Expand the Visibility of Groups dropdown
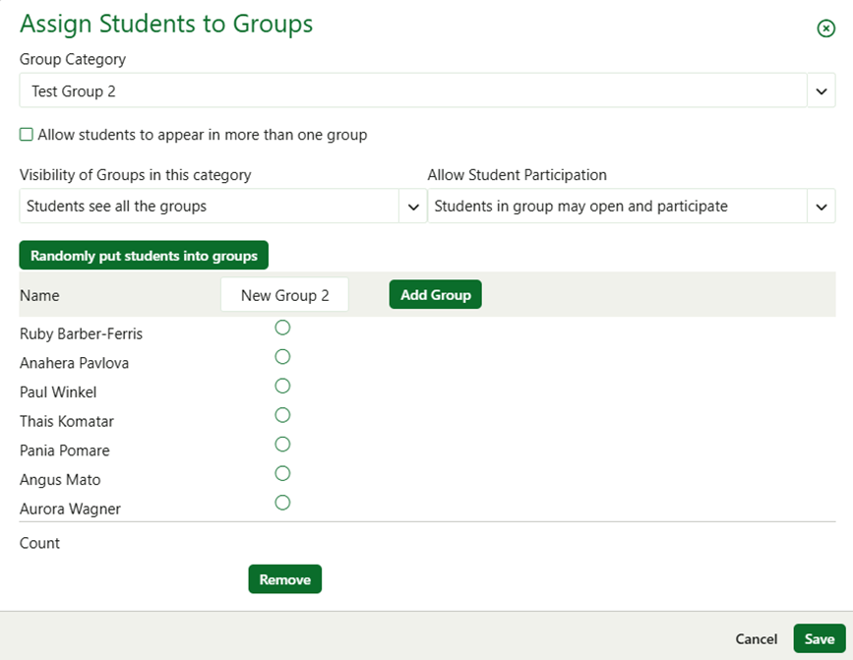The height and width of the screenshot is (660, 853). click(413, 207)
